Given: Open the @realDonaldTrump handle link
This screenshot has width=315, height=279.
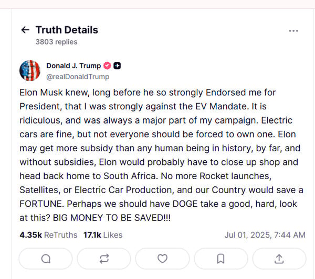Looking at the screenshot, I should (x=78, y=77).
